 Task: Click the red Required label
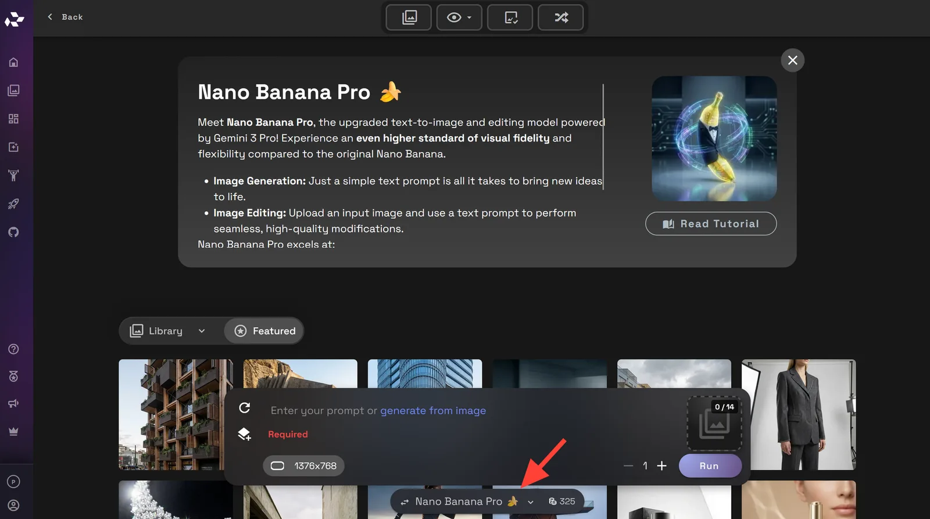pos(288,435)
